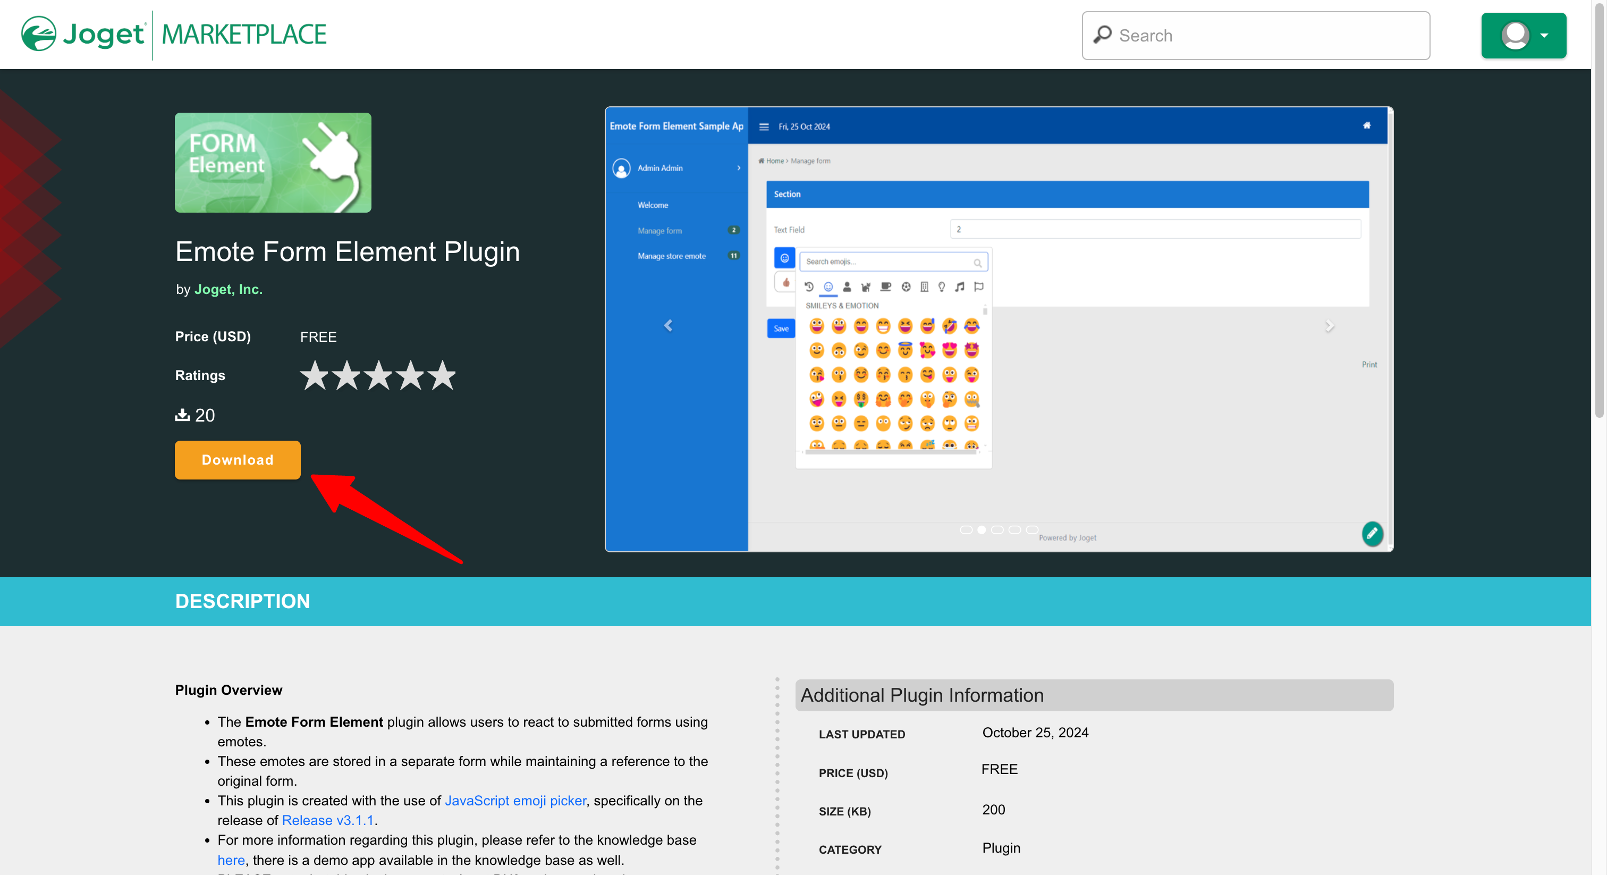The width and height of the screenshot is (1607, 875).
Task: Click the 'October 25, 2024' date value
Action: (x=1036, y=733)
